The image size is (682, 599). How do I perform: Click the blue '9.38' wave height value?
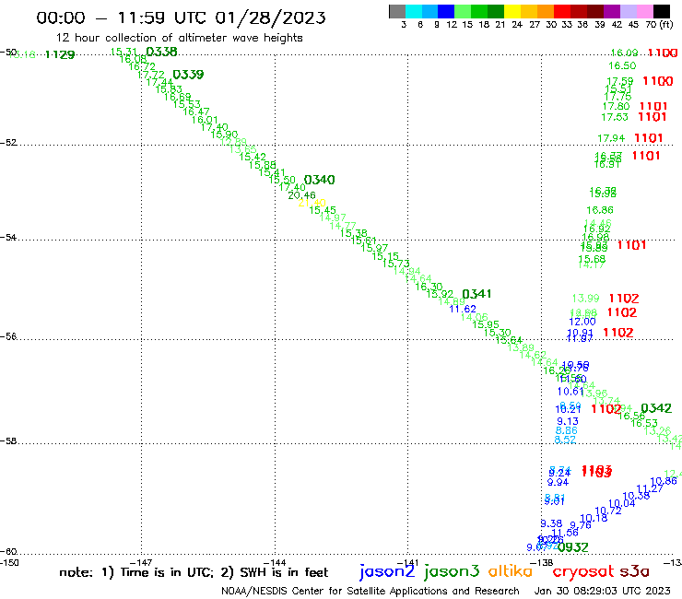pos(551,523)
